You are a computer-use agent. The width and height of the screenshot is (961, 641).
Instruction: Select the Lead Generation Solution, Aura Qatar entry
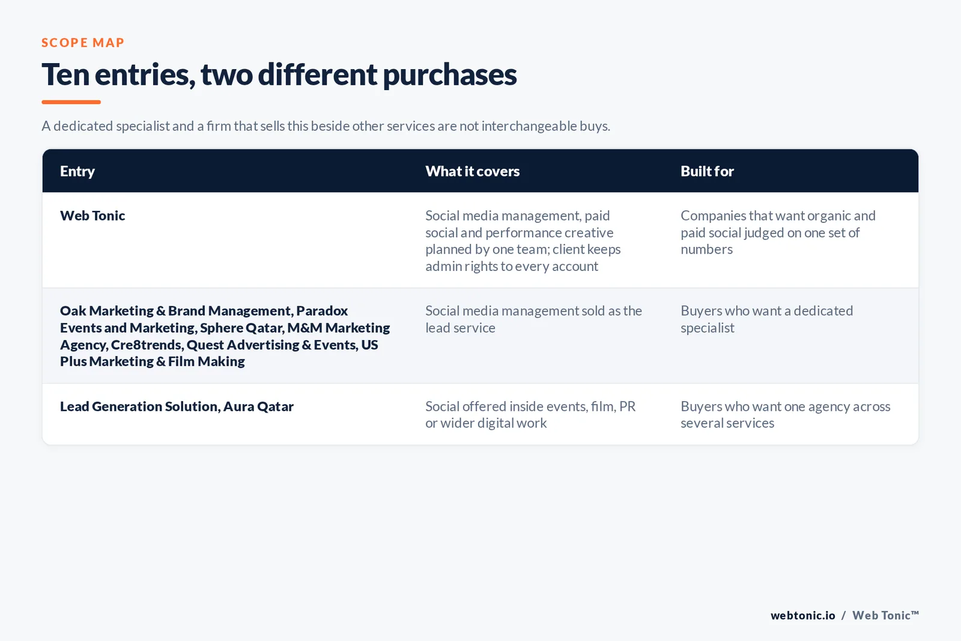pos(177,407)
